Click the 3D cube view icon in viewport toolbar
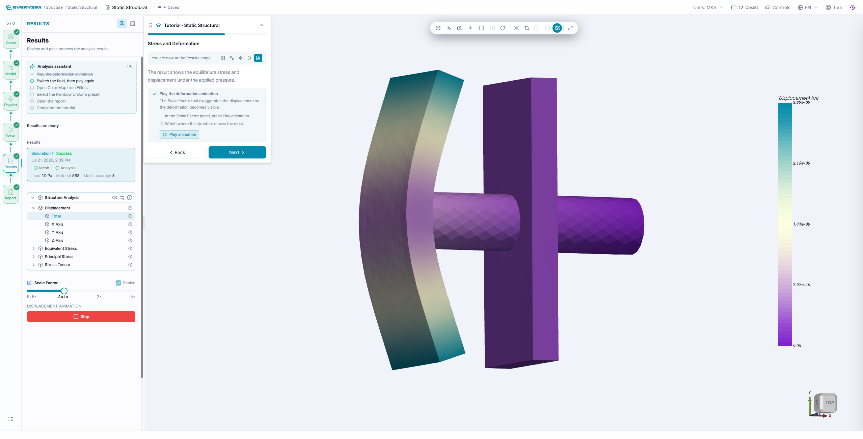 click(438, 28)
